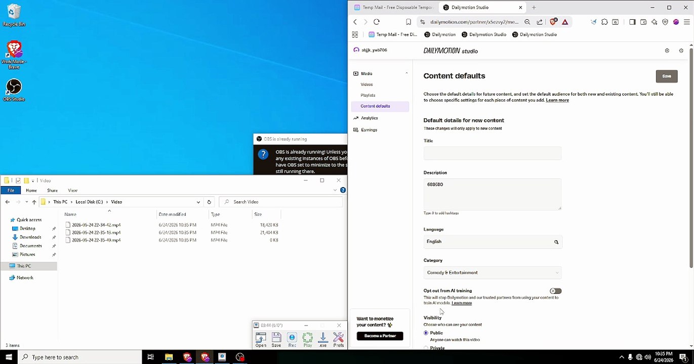694x364 pixels.
Task: Click the Save button on Content defaults
Action: (x=667, y=76)
